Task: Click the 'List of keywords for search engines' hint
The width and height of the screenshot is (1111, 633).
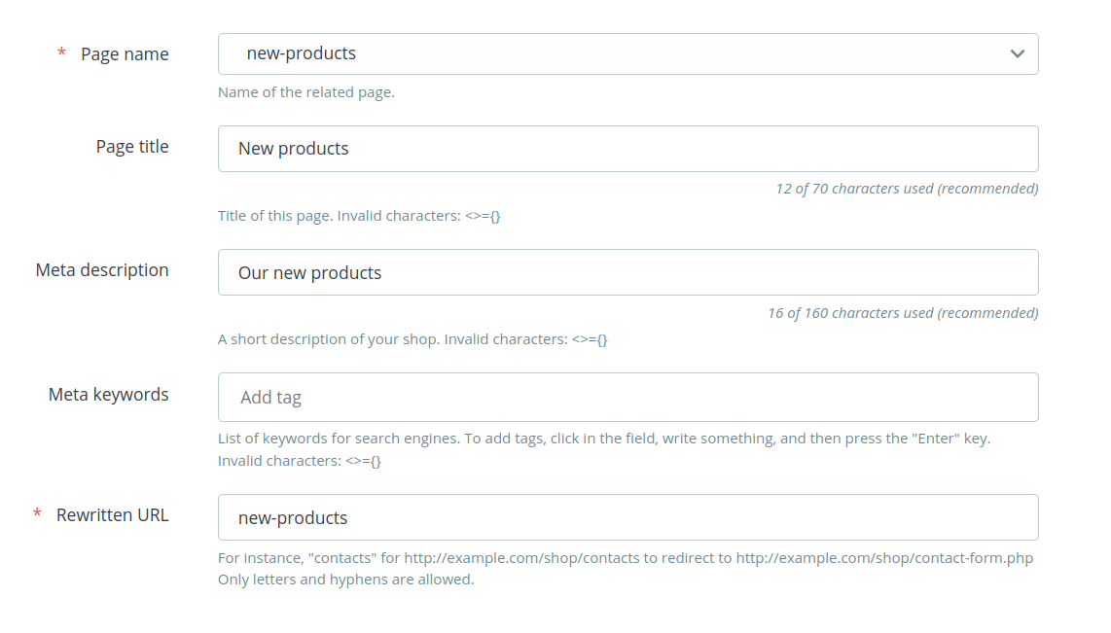Action: pyautogui.click(x=604, y=449)
